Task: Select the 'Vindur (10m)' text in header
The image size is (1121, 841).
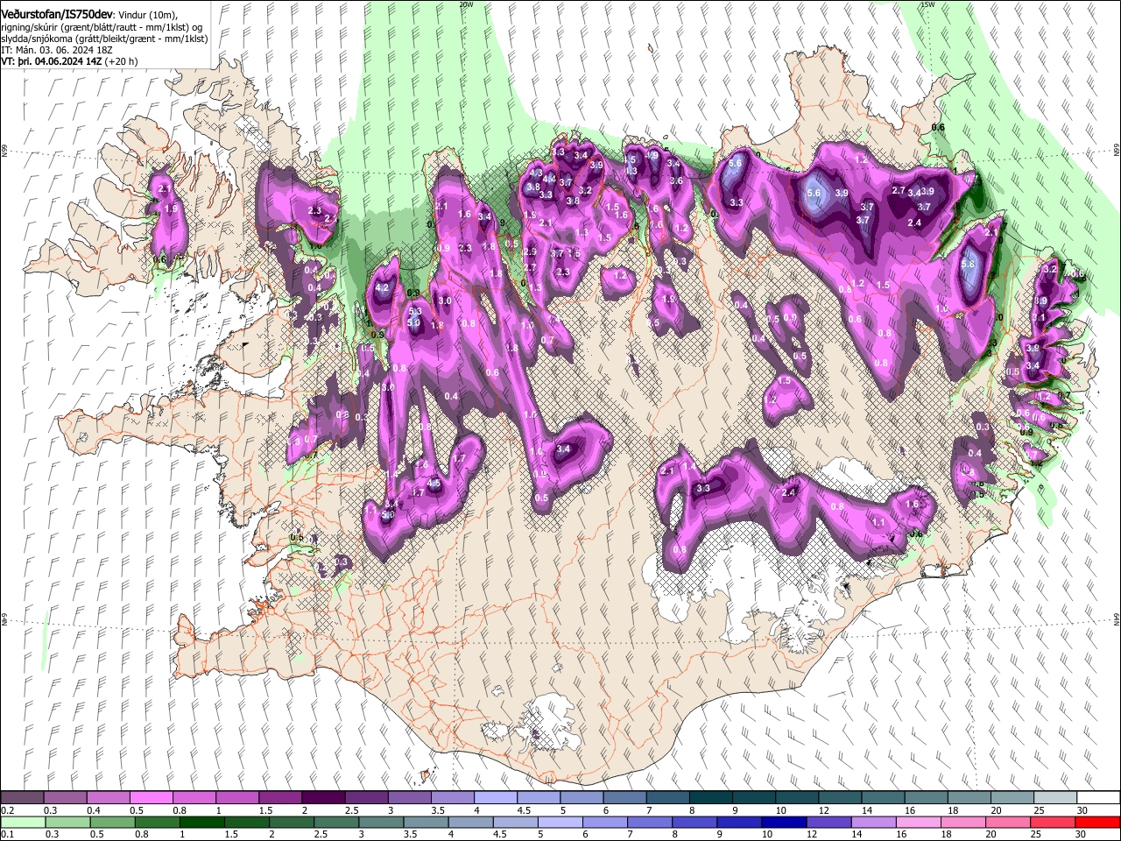Action: tap(146, 15)
